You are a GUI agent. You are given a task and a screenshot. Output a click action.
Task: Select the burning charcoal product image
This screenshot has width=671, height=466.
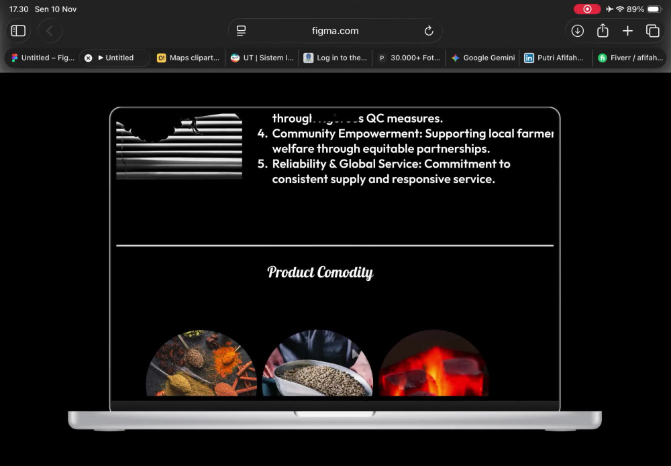coord(433,363)
